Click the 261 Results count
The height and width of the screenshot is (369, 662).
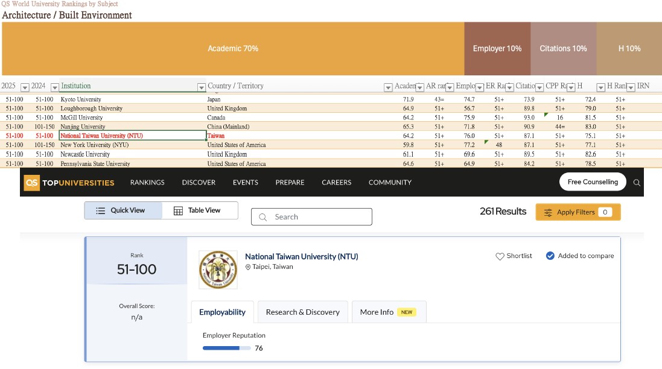click(x=503, y=211)
